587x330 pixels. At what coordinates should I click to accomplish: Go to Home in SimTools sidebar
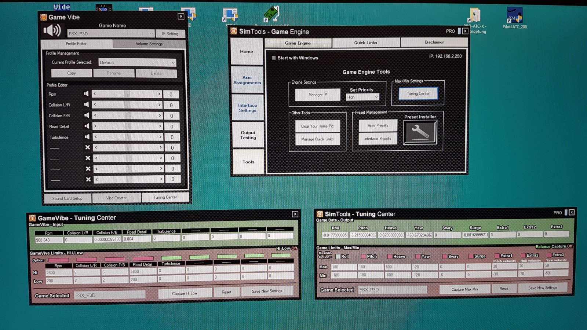point(247,52)
